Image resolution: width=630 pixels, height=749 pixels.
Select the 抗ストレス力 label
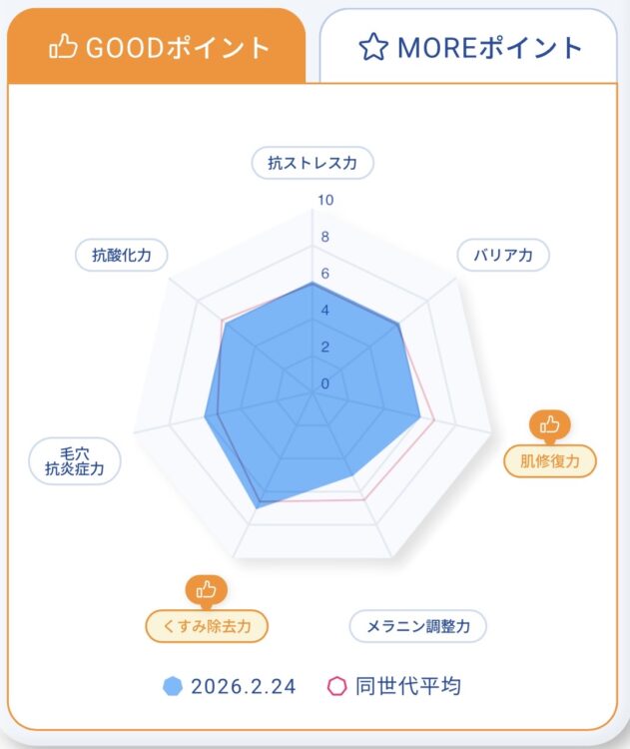[x=313, y=163]
